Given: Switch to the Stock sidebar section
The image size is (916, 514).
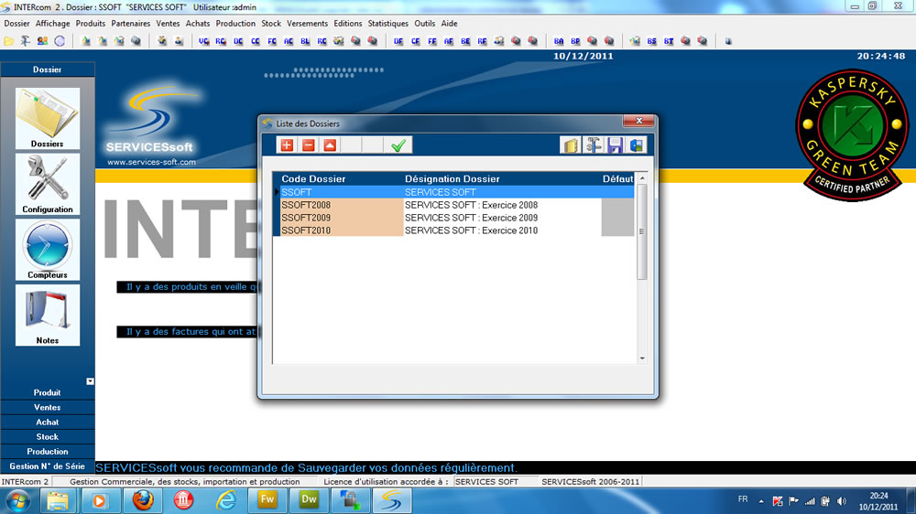Looking at the screenshot, I should 48,436.
